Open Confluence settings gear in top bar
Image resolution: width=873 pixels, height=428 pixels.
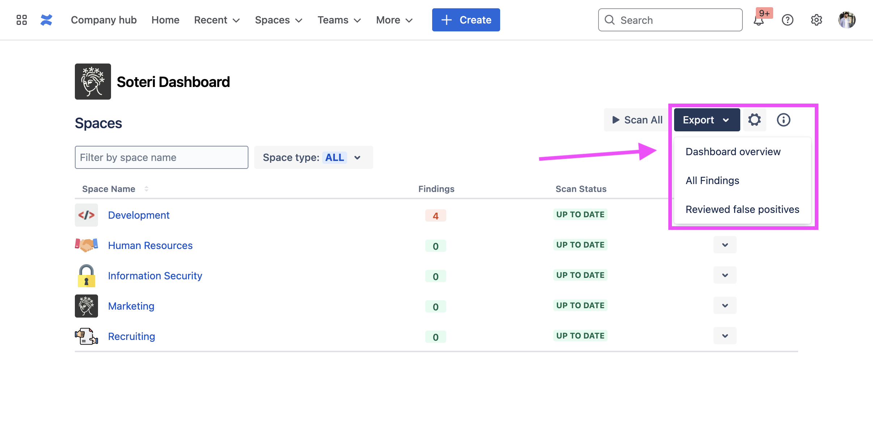coord(816,20)
